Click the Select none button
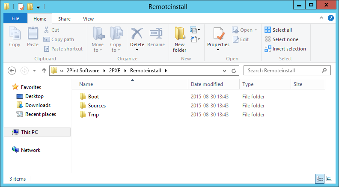This screenshot has width=339, height=187. click(x=282, y=39)
